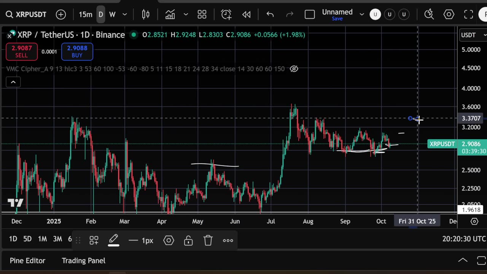The image size is (487, 274).
Task: Enter fullscreen mode
Action: click(469, 14)
